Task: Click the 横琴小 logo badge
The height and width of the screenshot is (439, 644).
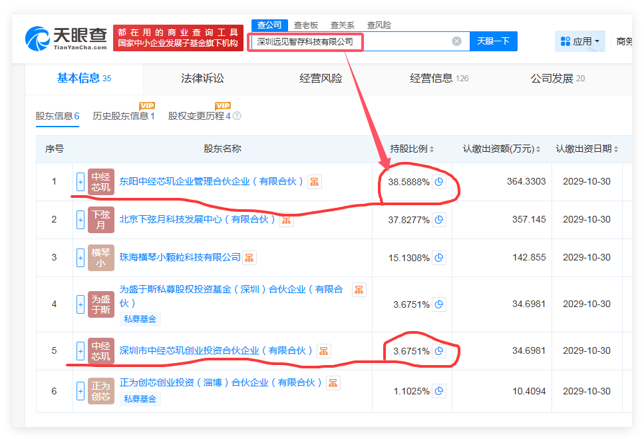Action: (101, 258)
